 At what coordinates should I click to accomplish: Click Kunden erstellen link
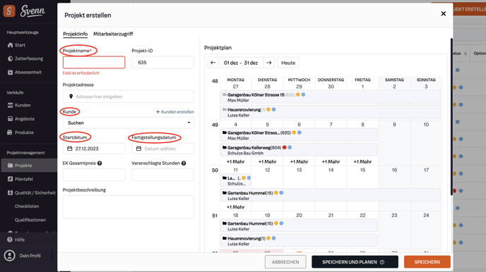tap(175, 111)
